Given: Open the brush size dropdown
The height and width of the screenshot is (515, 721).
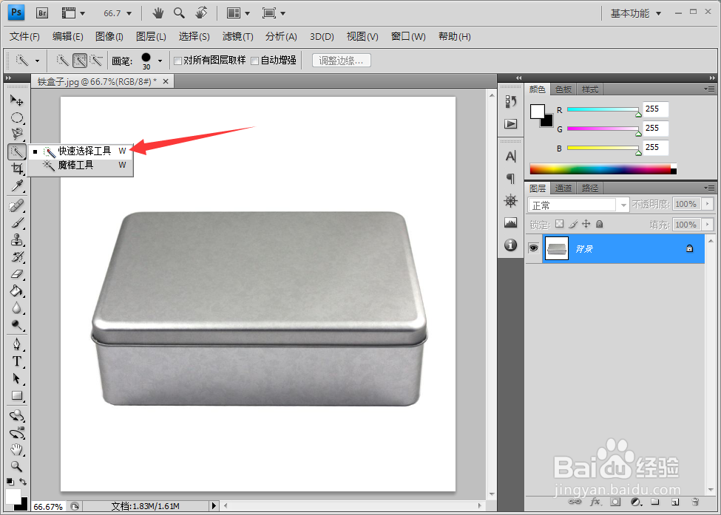Looking at the screenshot, I should pos(158,60).
